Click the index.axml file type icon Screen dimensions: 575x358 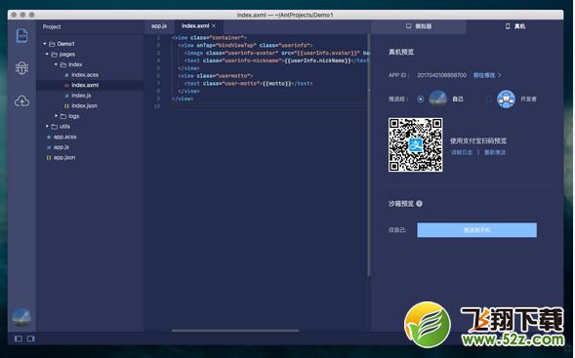point(66,85)
